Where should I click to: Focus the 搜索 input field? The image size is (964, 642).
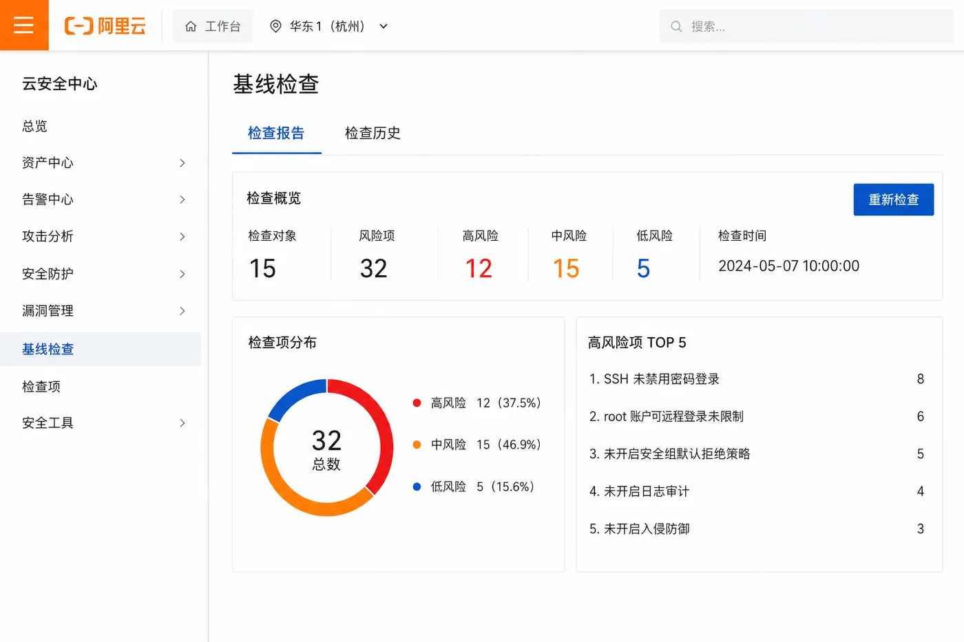pyautogui.click(x=806, y=26)
